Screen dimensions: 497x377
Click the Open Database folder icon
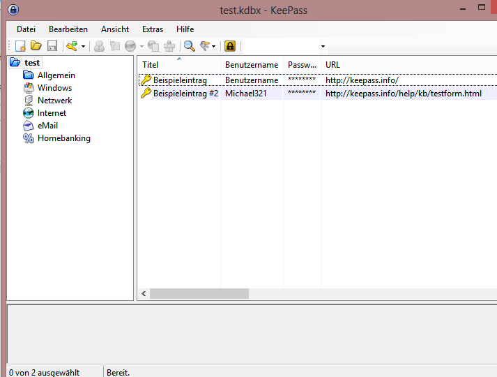coord(36,46)
